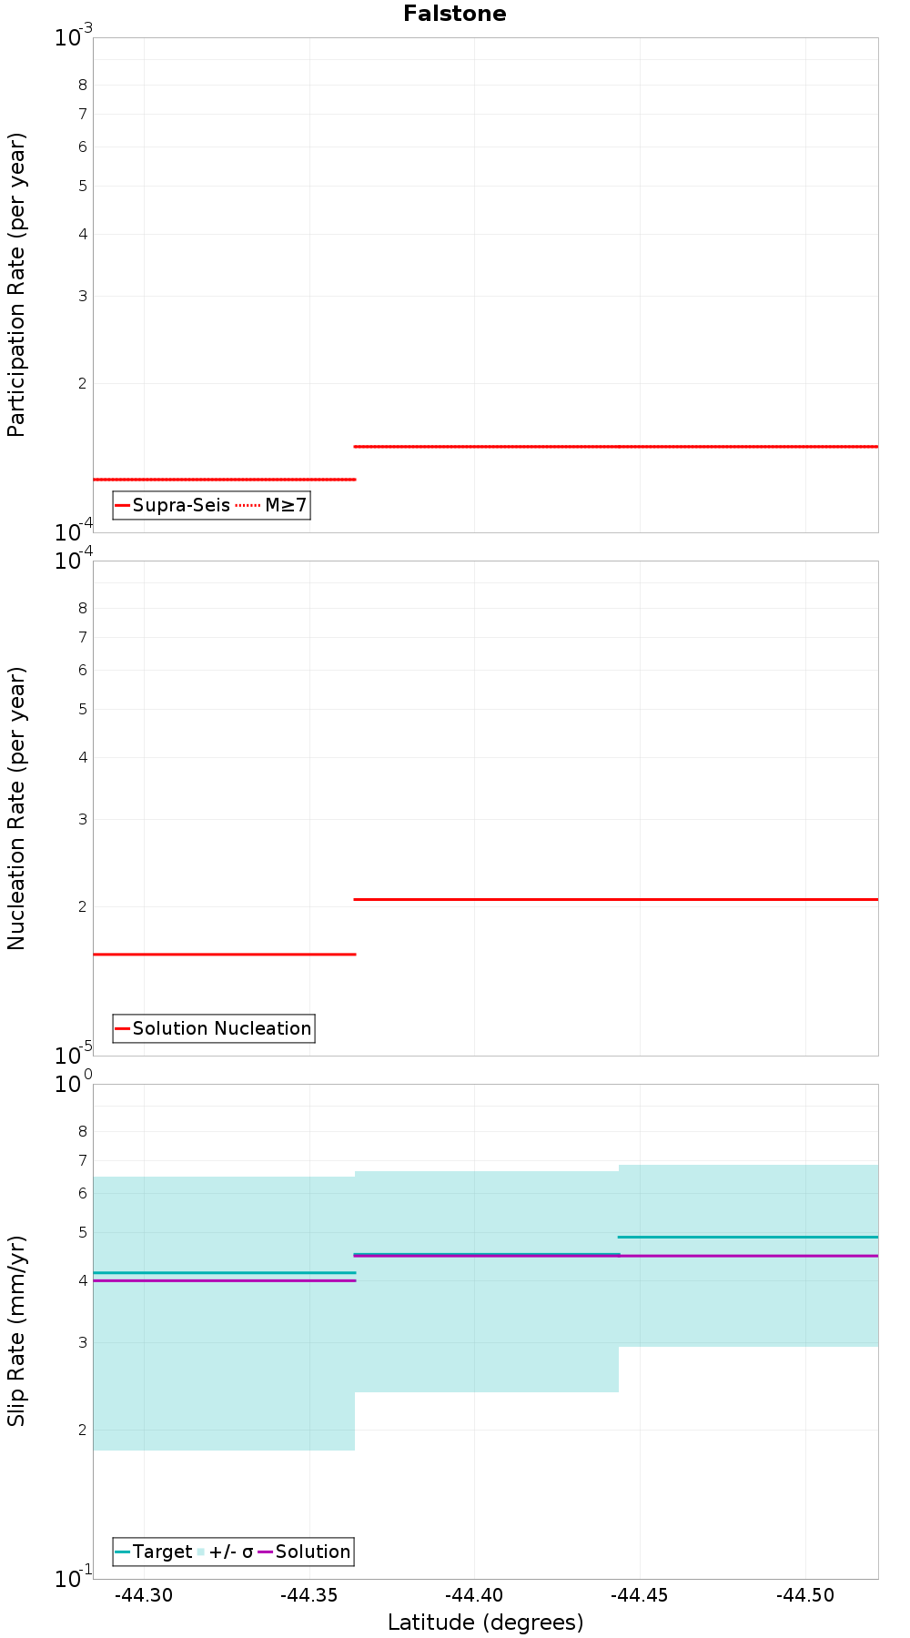Select the -44.45 latitude tick label

[x=640, y=1595]
